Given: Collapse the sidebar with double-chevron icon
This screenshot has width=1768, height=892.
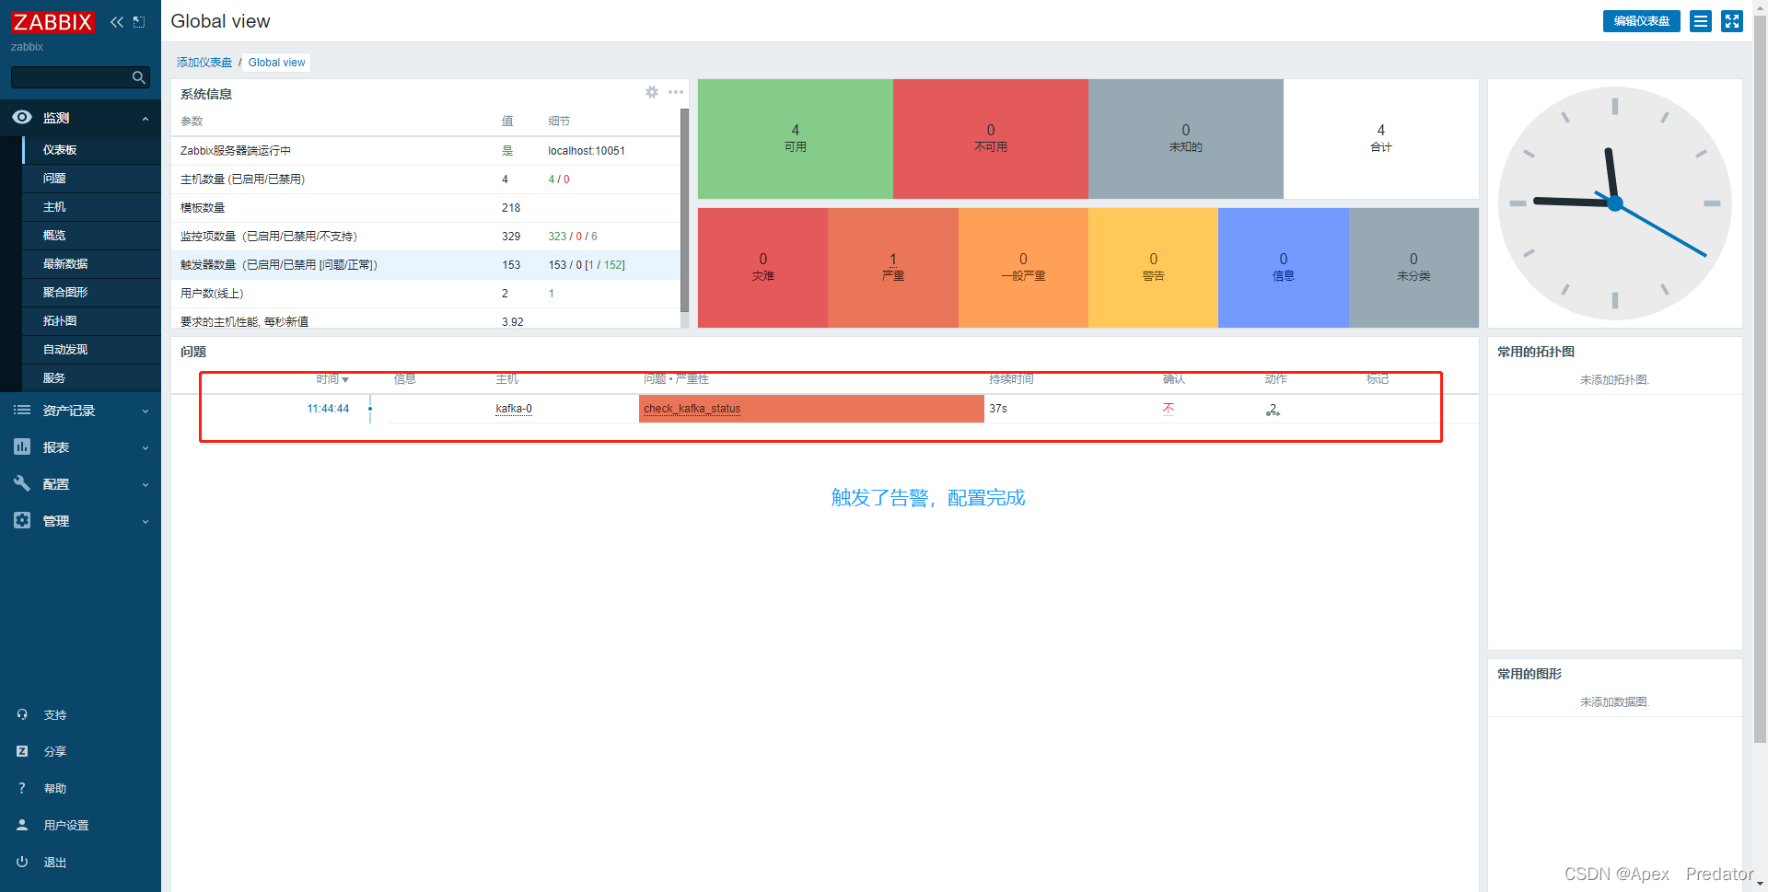Looking at the screenshot, I should pos(117,22).
